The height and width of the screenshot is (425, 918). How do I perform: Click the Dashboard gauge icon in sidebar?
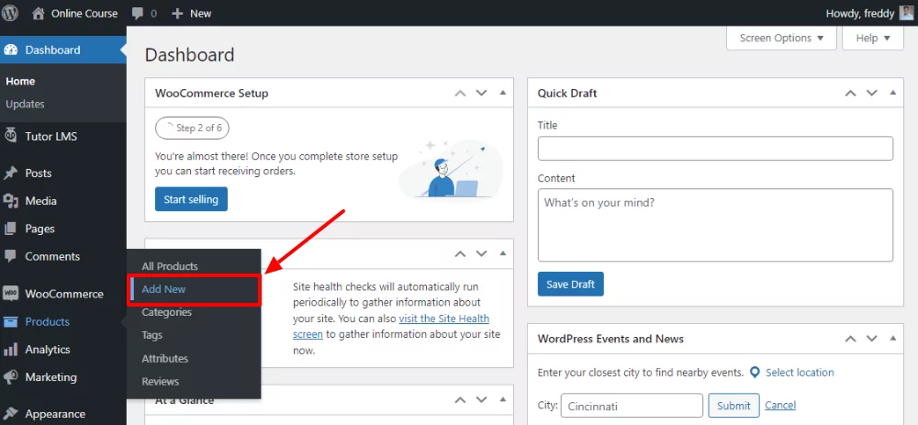[10, 50]
